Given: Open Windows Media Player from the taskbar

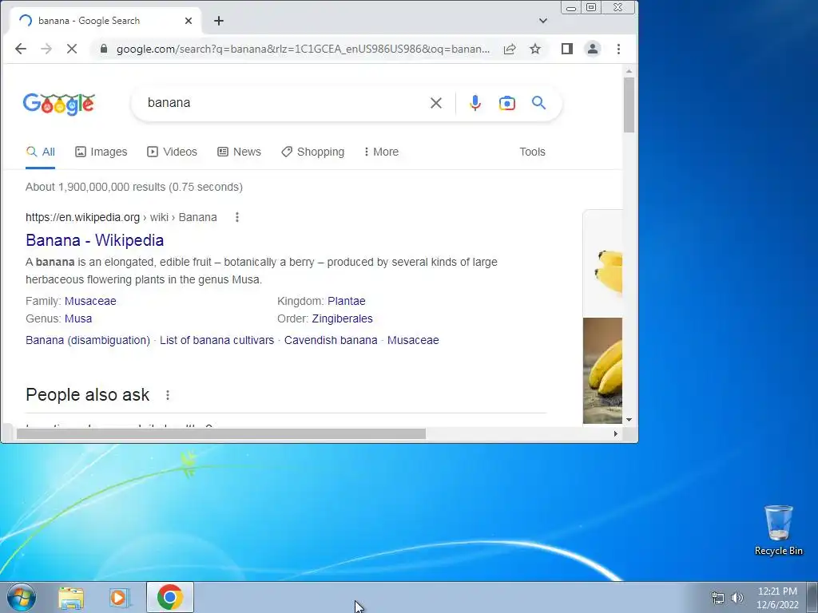Looking at the screenshot, I should tap(119, 597).
